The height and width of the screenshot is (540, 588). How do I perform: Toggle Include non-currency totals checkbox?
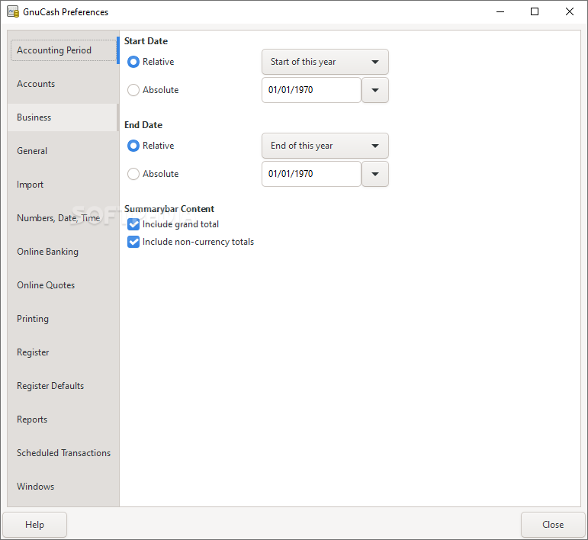(133, 242)
